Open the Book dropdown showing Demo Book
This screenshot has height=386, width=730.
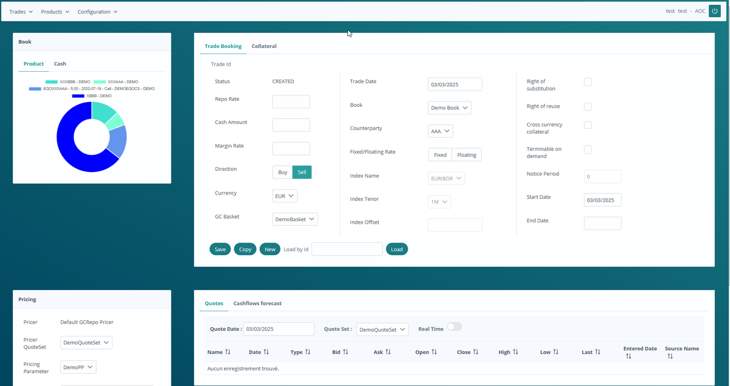tap(450, 108)
